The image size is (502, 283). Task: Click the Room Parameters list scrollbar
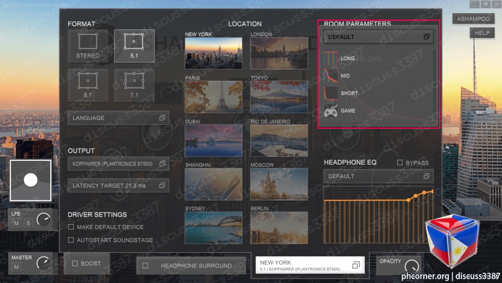(x=434, y=81)
